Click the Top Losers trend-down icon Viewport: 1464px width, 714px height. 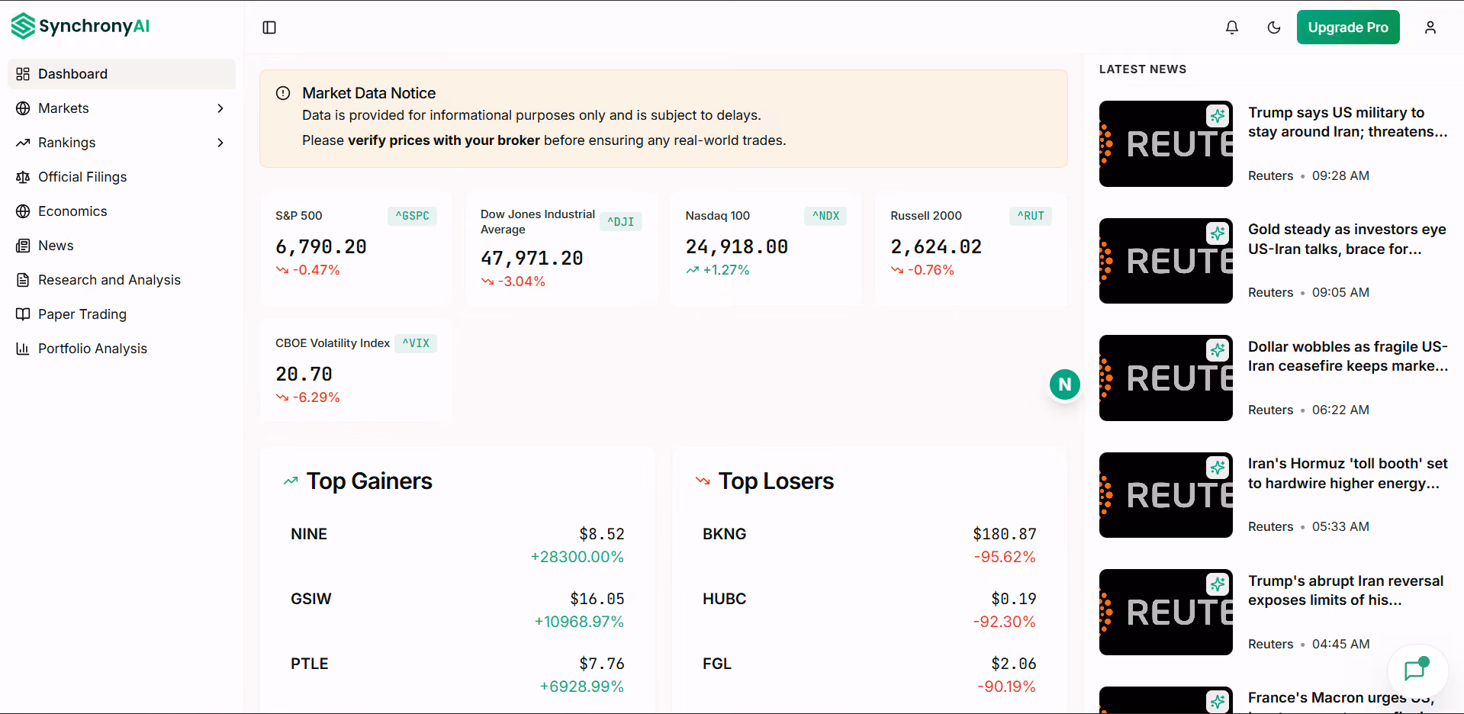pyautogui.click(x=703, y=481)
